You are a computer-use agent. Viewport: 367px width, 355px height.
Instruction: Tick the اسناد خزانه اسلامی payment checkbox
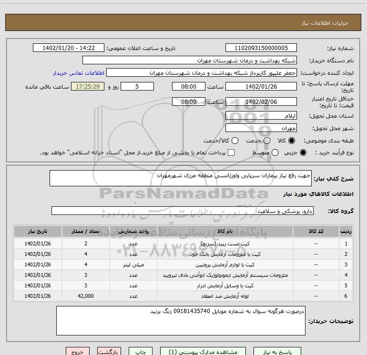tap(231, 152)
